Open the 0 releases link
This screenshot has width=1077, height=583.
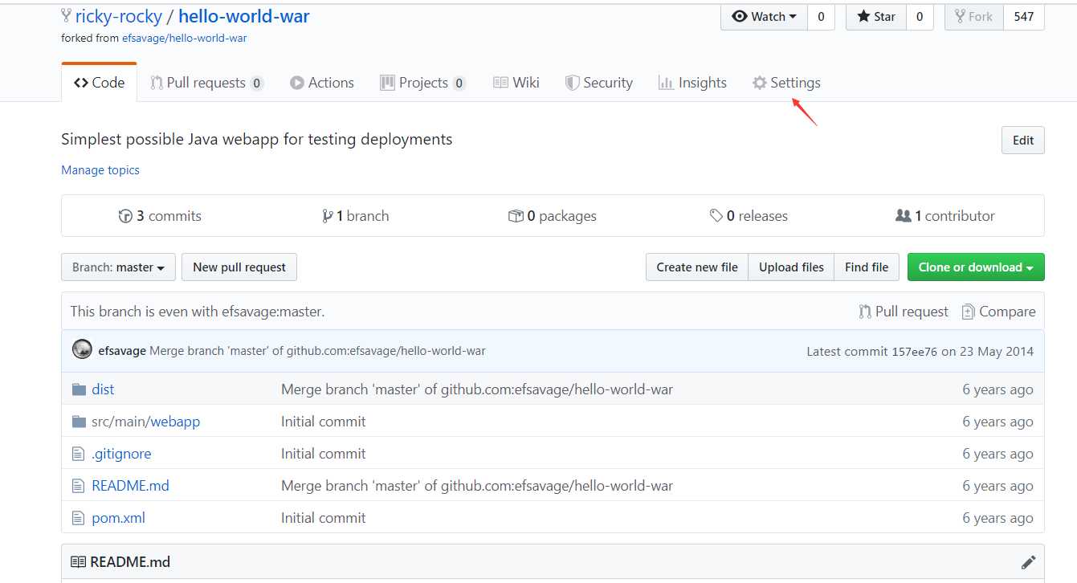pyautogui.click(x=749, y=216)
